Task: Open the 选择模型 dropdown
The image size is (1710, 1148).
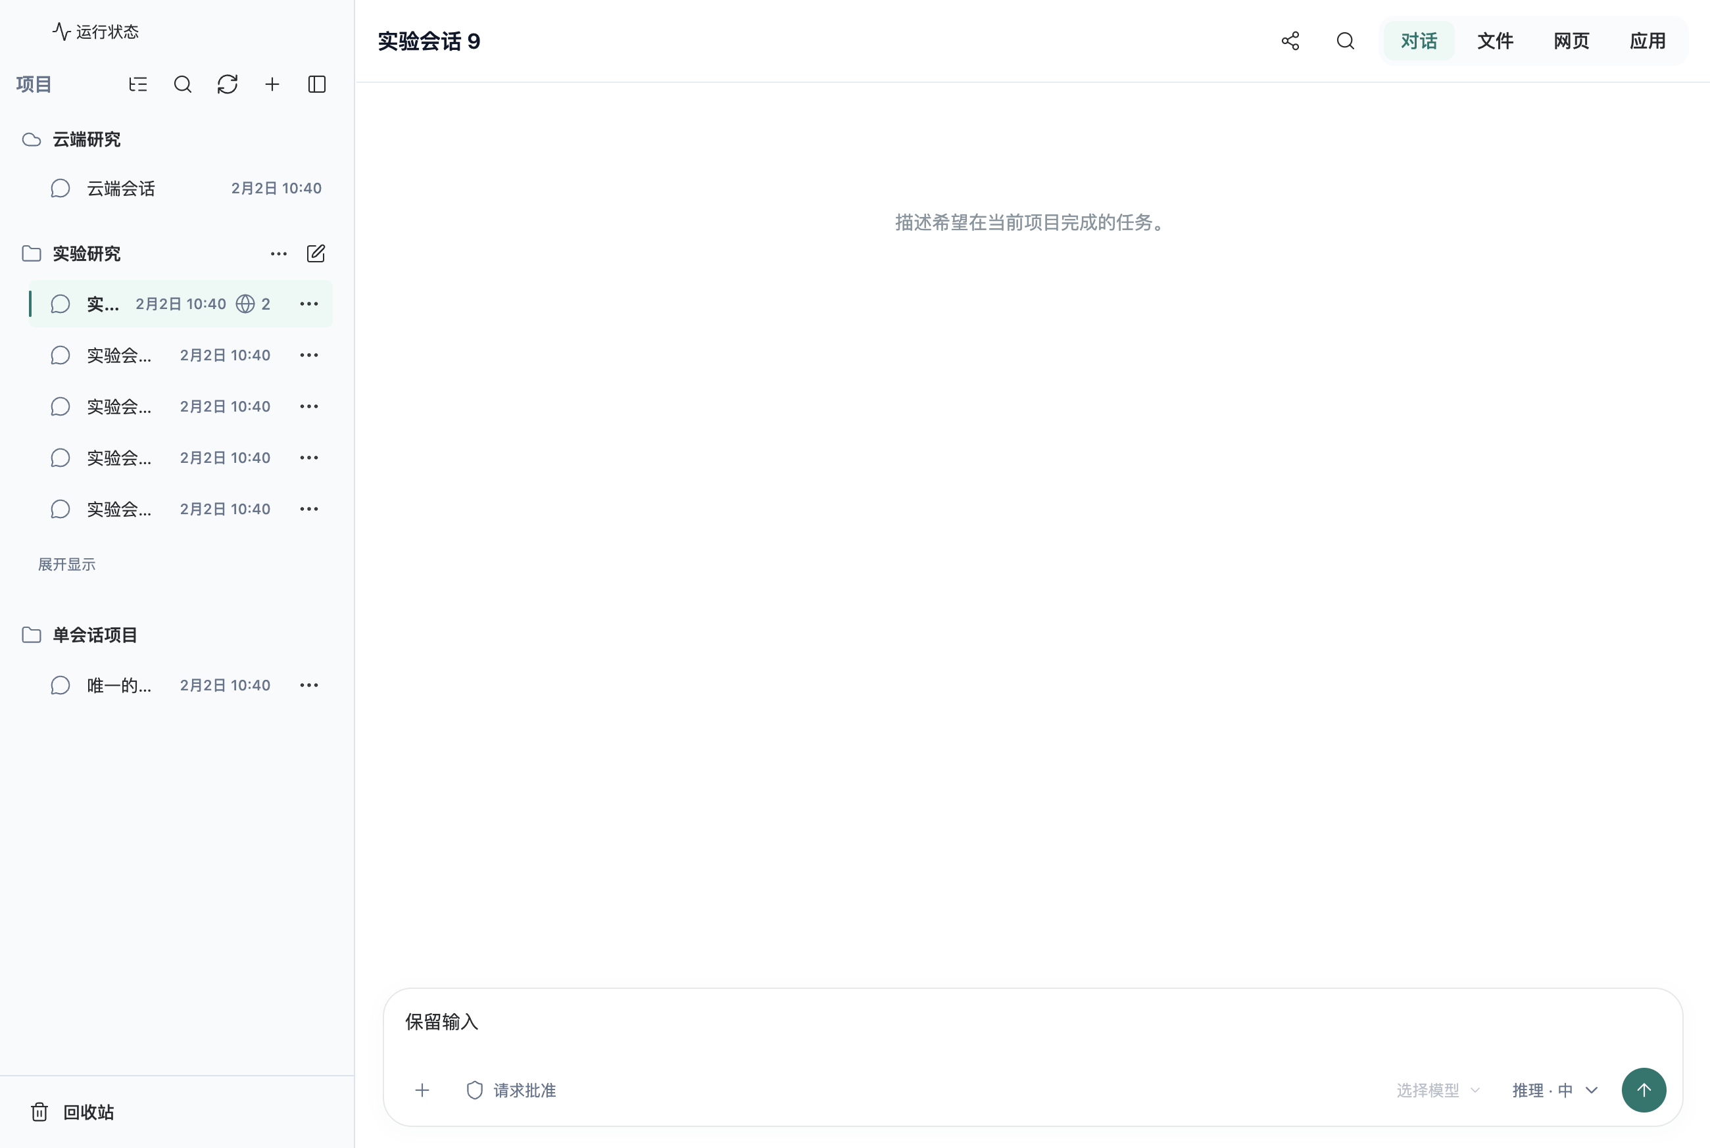Action: (1438, 1090)
